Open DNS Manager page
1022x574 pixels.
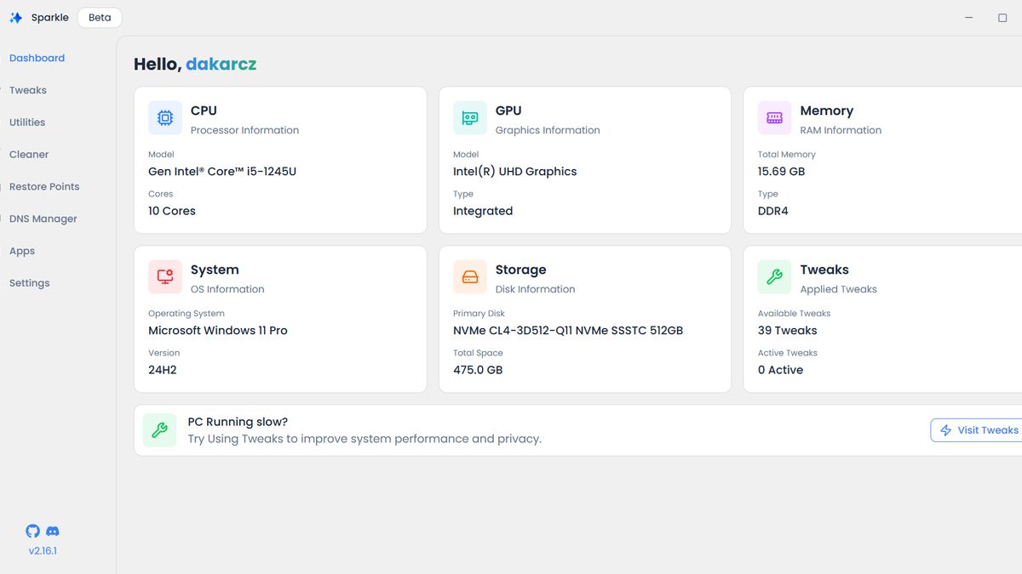point(43,219)
